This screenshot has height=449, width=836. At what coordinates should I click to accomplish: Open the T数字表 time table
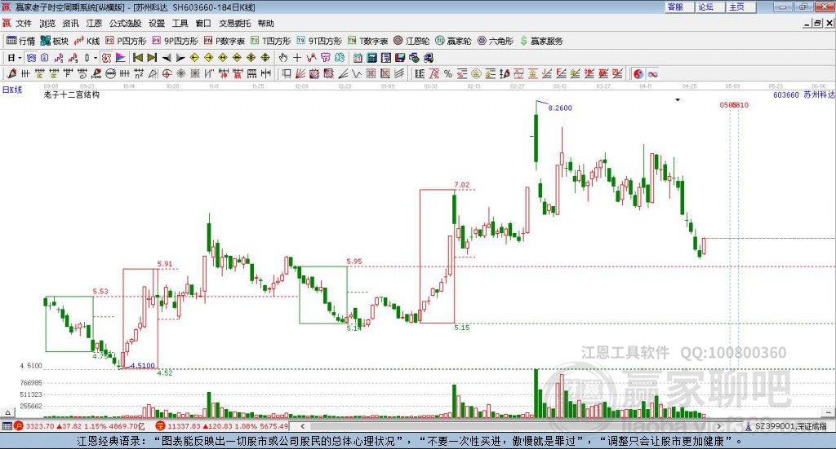[x=368, y=41]
